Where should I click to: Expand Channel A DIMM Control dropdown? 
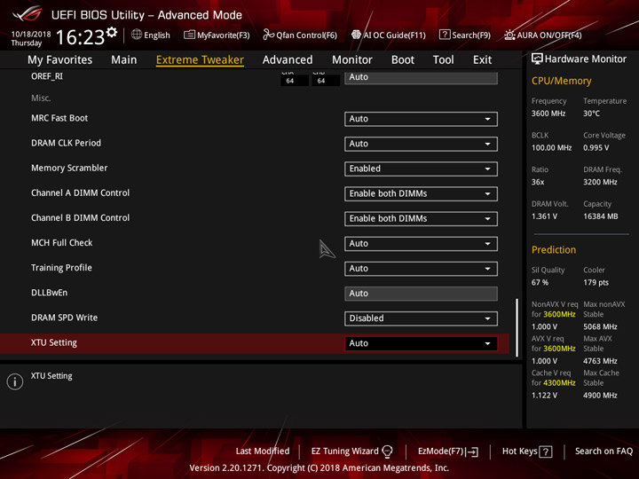tap(421, 194)
